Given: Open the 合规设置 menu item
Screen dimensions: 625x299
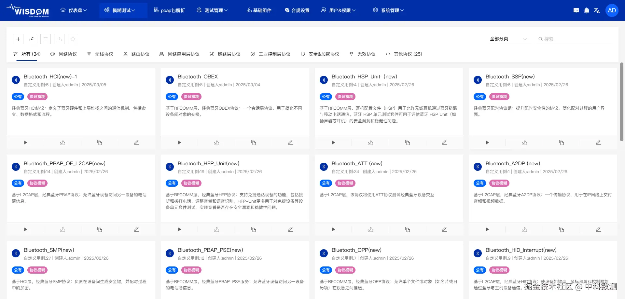Looking at the screenshot, I should tap(297, 10).
